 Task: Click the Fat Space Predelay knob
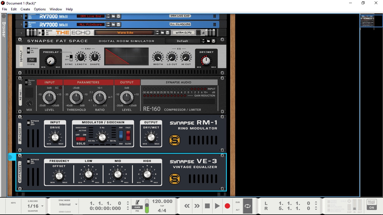click(51, 60)
